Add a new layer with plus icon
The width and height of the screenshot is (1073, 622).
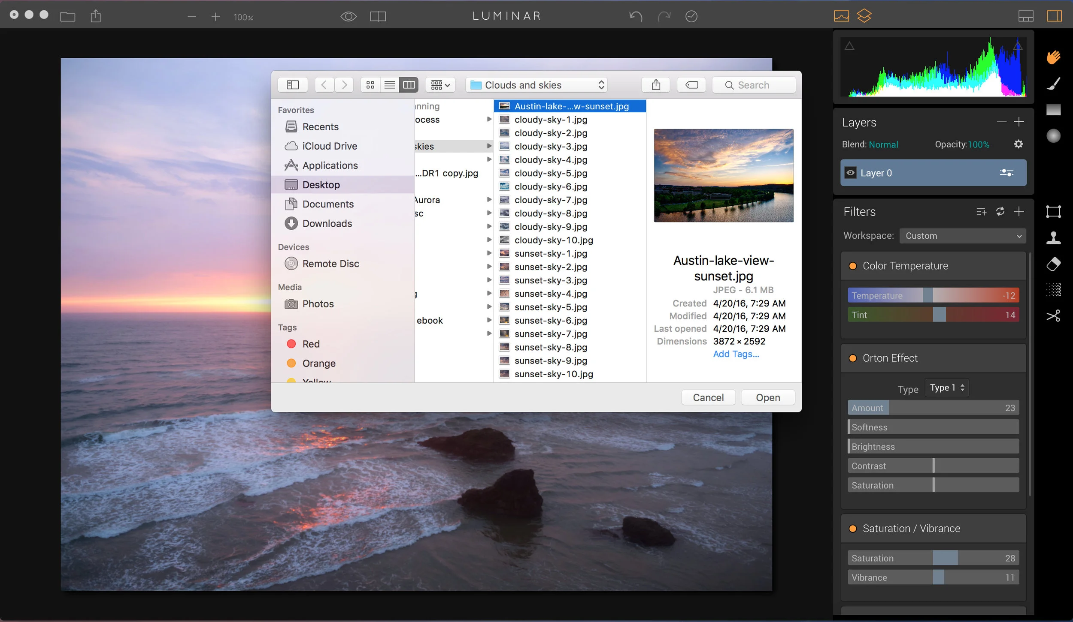[x=1019, y=122]
